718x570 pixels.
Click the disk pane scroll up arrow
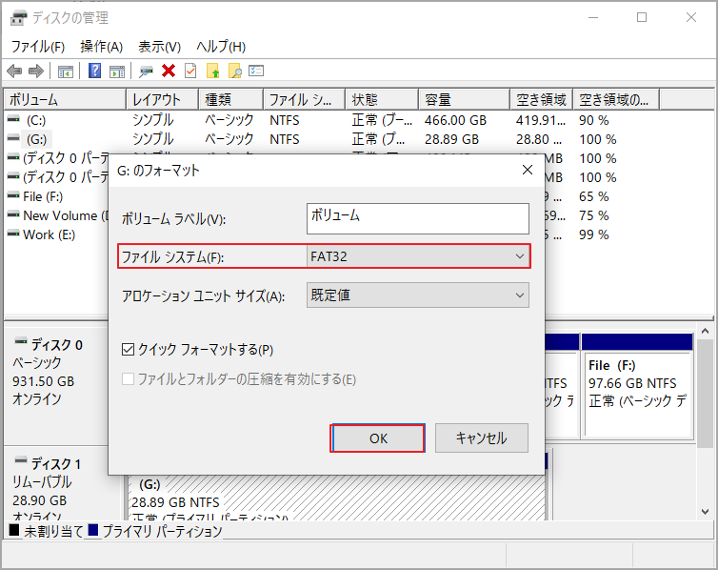click(705, 331)
